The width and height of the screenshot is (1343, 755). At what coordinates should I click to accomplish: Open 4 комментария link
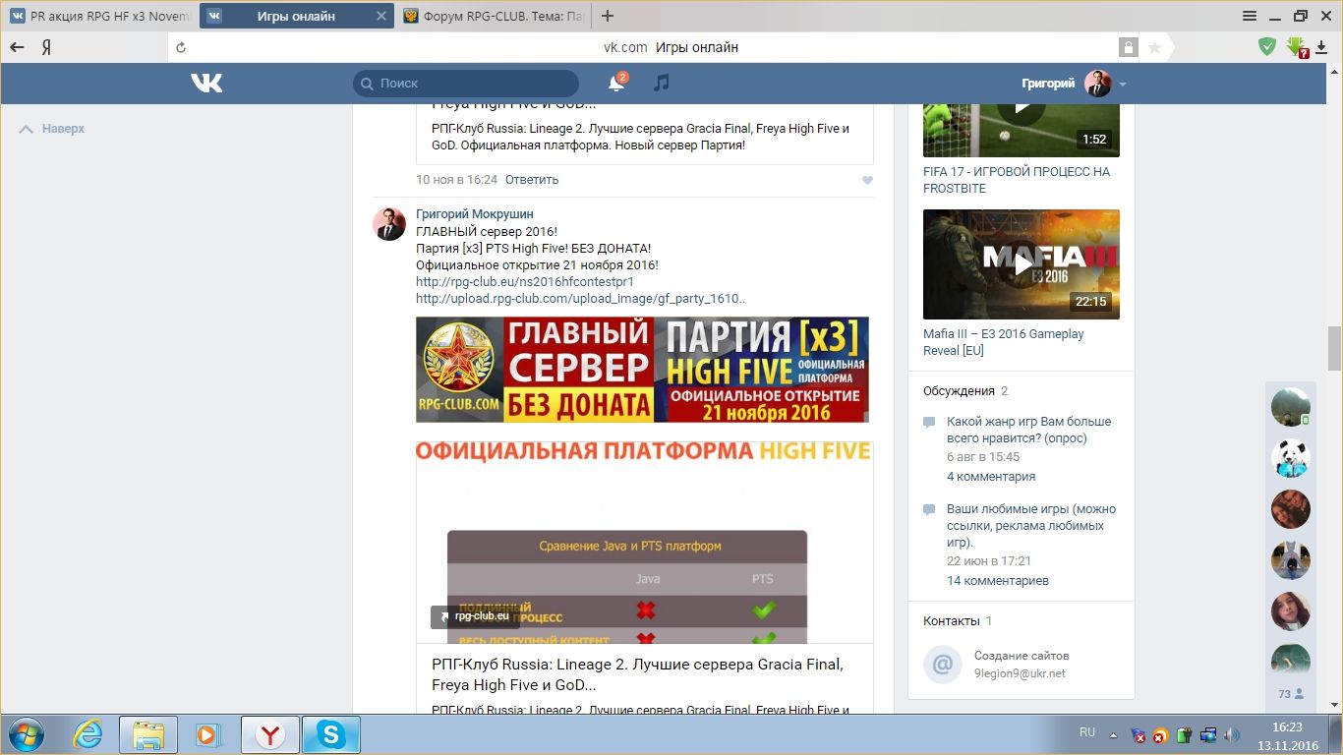[x=991, y=477]
